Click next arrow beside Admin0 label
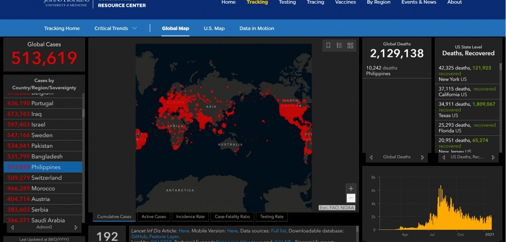Image resolution: width=506 pixels, height=242 pixels. pyautogui.click(x=76, y=227)
